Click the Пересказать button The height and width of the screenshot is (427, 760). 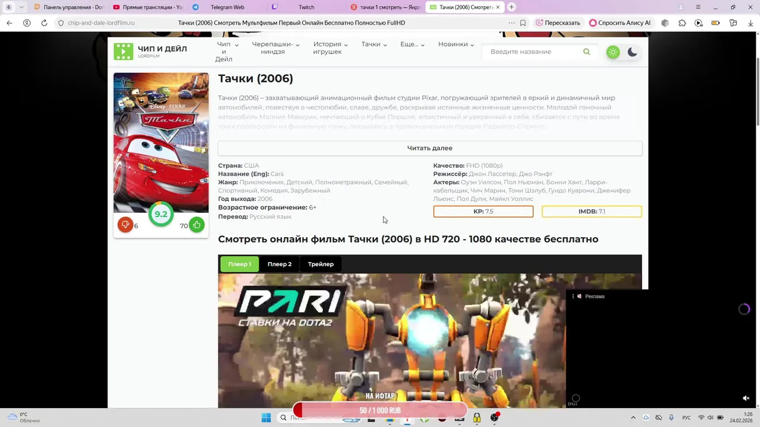click(x=558, y=23)
